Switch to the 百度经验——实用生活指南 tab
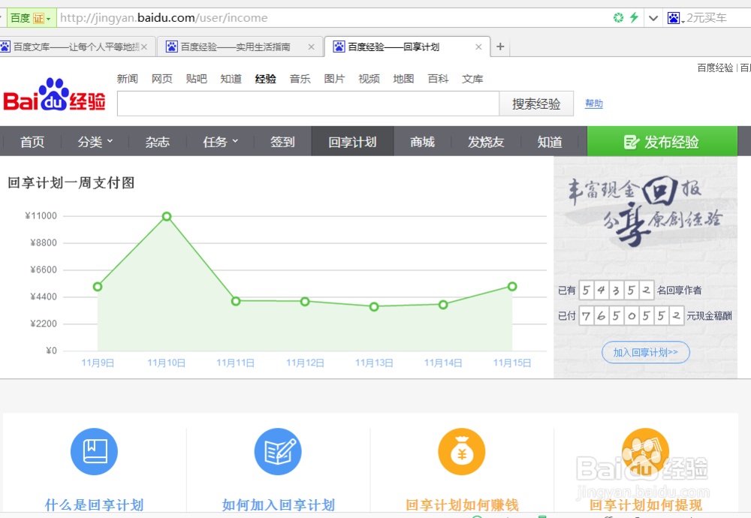Image resolution: width=751 pixels, height=518 pixels. 240,47
